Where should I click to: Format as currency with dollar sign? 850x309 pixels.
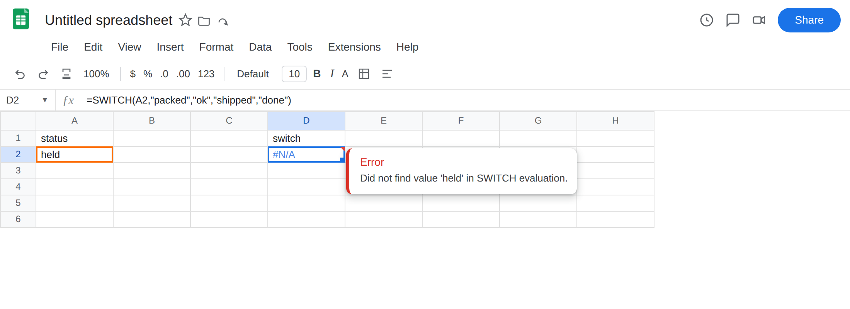[x=133, y=74]
